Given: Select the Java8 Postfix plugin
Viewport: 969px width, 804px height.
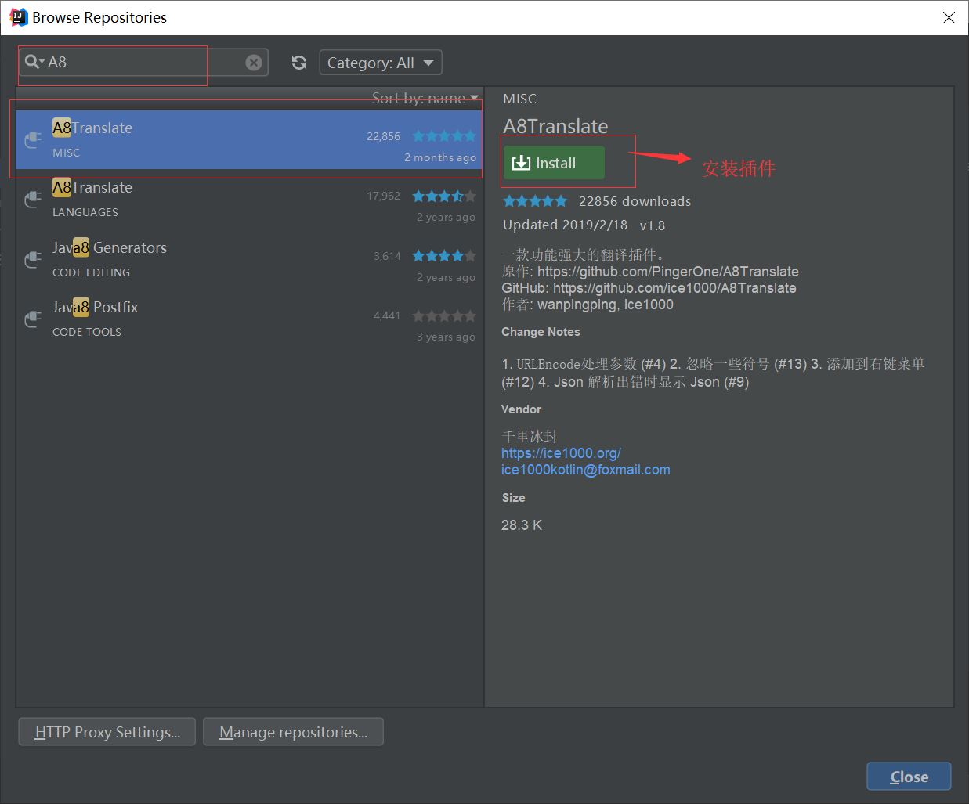Looking at the screenshot, I should point(249,319).
